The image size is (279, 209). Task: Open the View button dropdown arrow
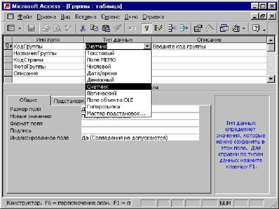click(20, 28)
